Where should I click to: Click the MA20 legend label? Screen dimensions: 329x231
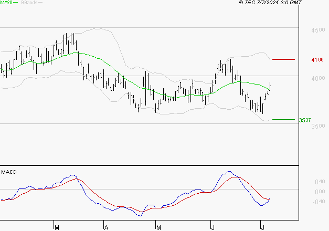(6, 3)
